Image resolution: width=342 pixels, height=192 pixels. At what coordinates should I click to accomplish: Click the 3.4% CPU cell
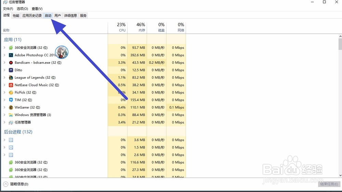tap(118, 122)
